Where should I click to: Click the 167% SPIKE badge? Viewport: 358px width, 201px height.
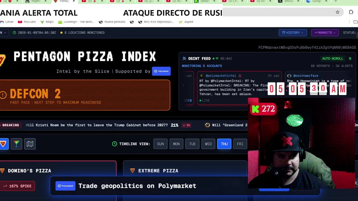(x=17, y=186)
